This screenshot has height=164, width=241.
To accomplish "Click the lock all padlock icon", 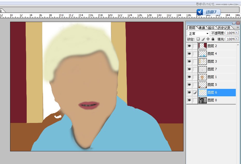I will [x=213, y=39].
